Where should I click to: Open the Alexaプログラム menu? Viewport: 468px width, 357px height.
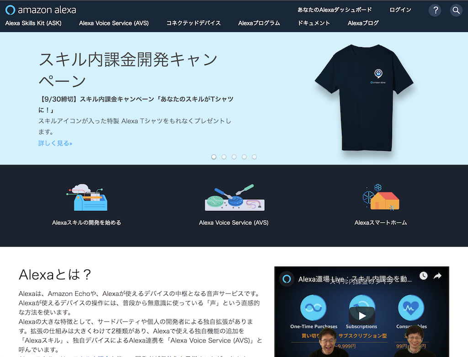[259, 23]
